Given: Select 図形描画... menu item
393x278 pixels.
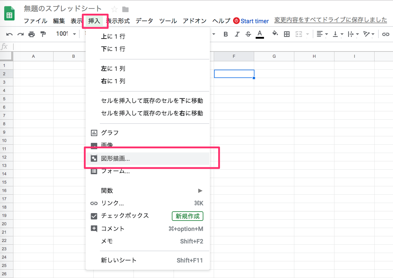Looking at the screenshot, I should (x=147, y=159).
